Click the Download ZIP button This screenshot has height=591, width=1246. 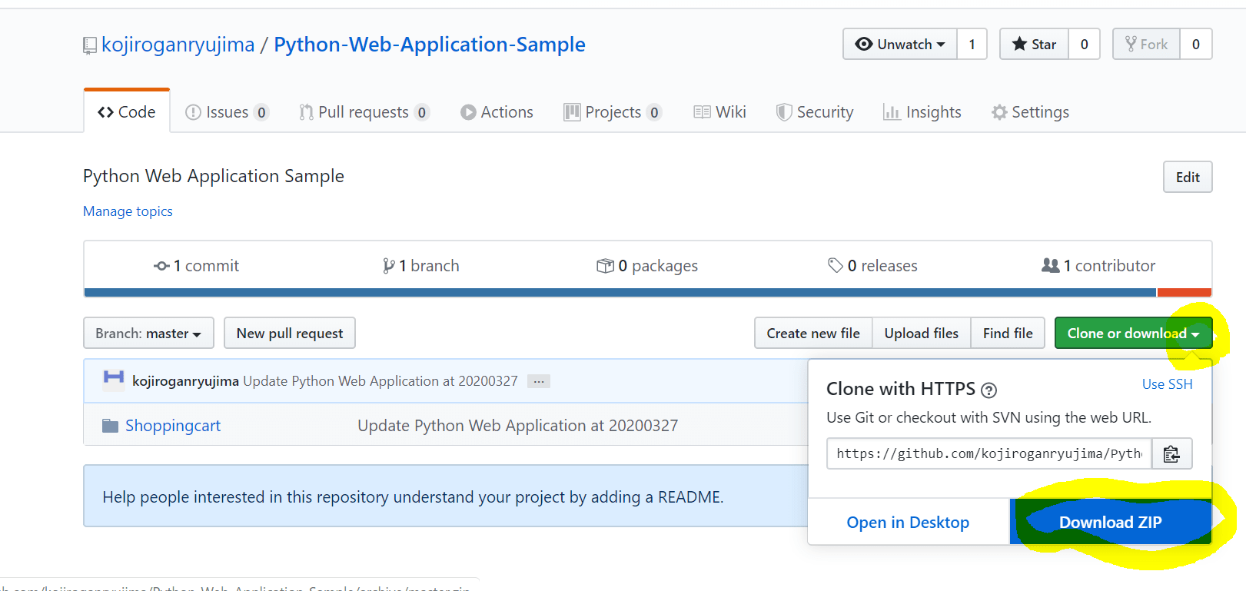coord(1111,522)
